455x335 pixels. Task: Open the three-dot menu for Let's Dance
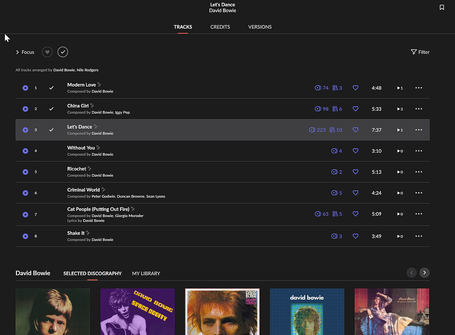pos(418,130)
